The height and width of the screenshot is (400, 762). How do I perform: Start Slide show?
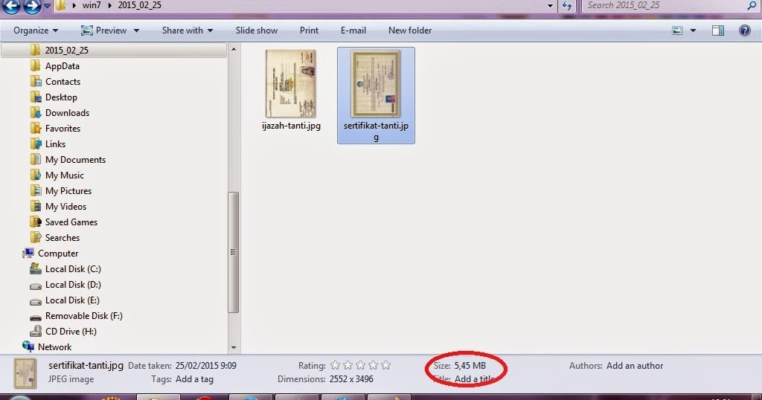pyautogui.click(x=257, y=30)
